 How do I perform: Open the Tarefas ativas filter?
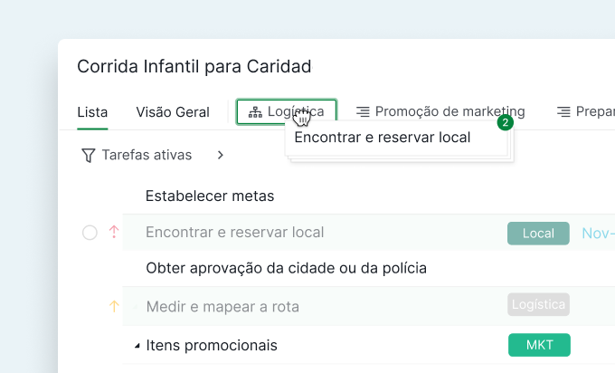click(147, 156)
